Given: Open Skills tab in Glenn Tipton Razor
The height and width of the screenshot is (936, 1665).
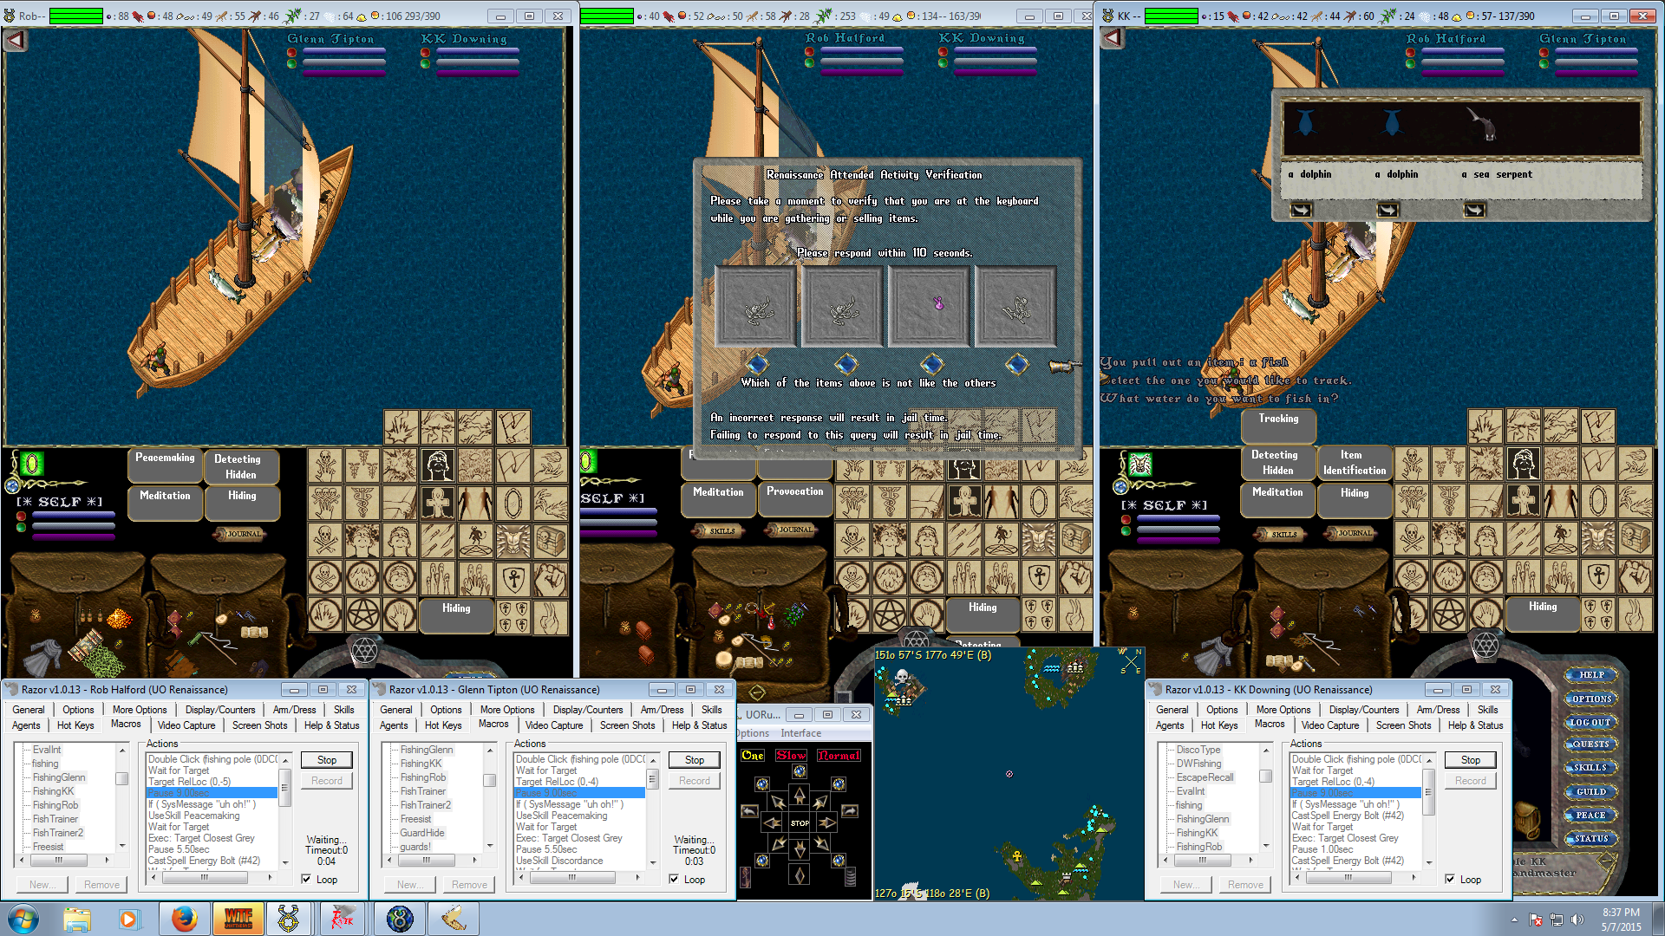Looking at the screenshot, I should (712, 710).
